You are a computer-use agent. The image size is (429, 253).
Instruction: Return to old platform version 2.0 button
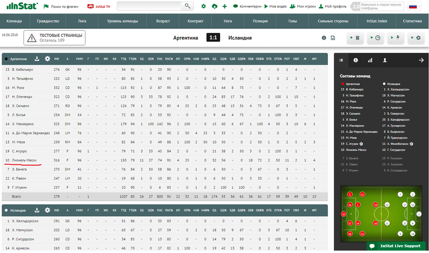coord(377,6)
